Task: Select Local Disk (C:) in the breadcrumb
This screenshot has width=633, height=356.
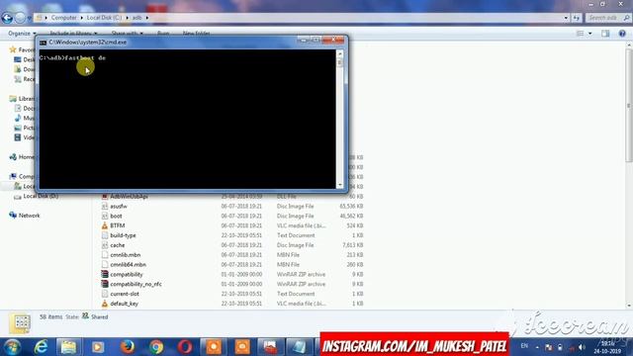Action: (x=104, y=18)
